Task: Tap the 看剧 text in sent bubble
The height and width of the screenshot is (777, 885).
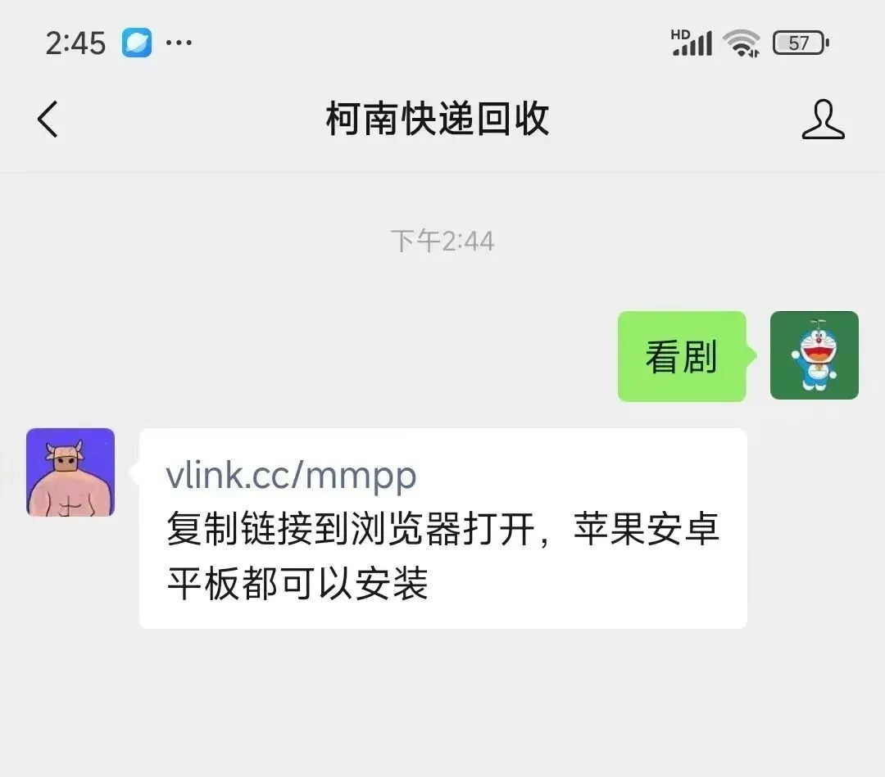Action: (x=681, y=356)
